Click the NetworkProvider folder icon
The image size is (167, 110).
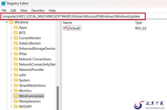[x=16, y=70]
